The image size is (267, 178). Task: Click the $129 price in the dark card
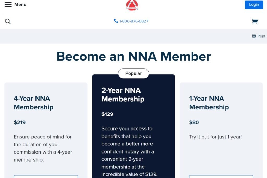pos(107,114)
